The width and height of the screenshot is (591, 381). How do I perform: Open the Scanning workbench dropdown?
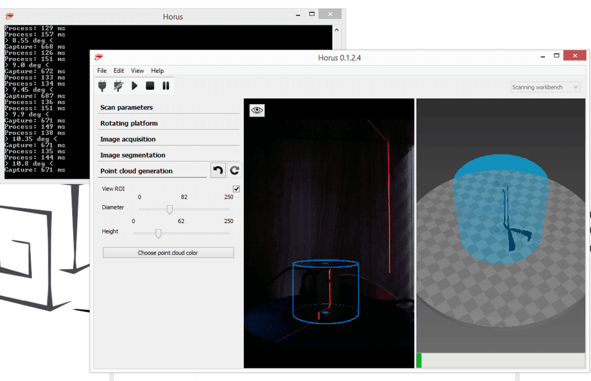pyautogui.click(x=545, y=87)
